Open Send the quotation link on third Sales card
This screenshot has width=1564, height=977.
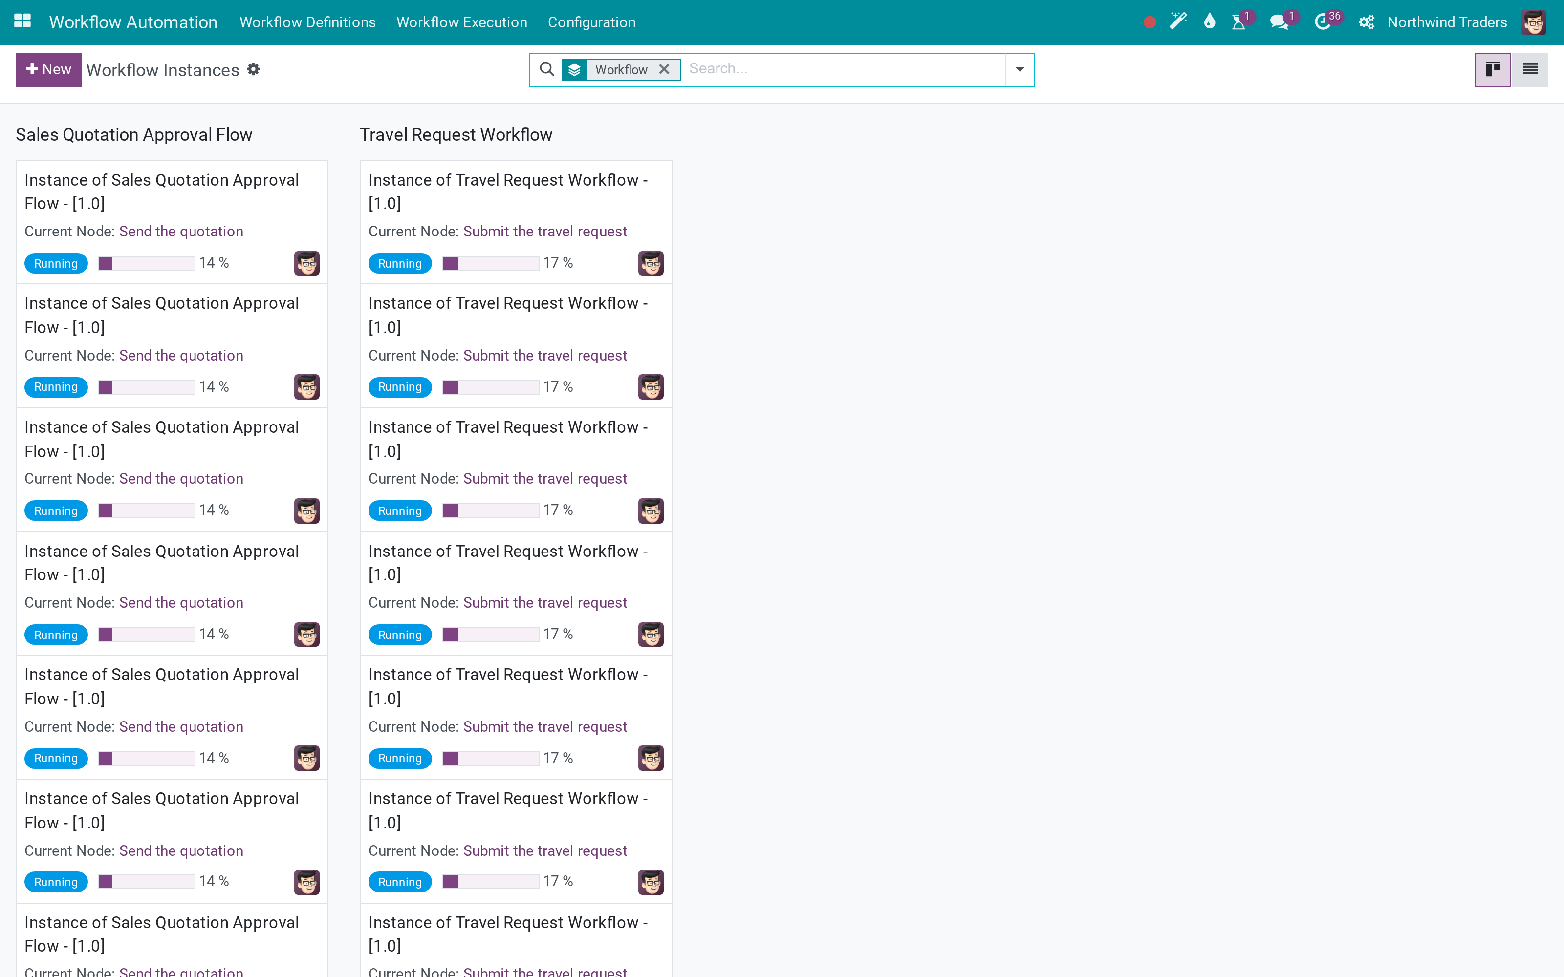tap(181, 479)
